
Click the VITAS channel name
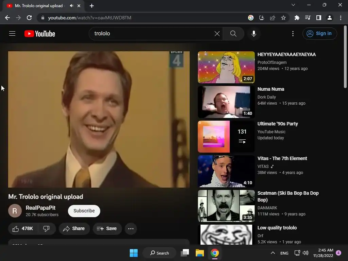[263, 167]
